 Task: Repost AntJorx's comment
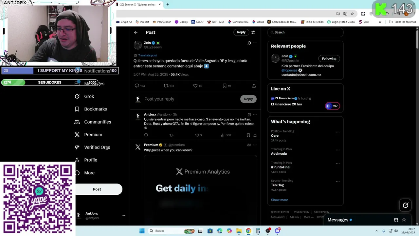172,135
